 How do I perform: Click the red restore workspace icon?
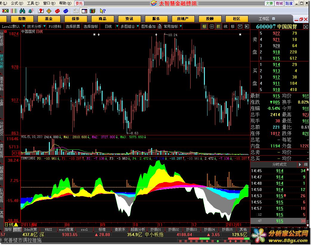pyautogui.click(x=301, y=19)
